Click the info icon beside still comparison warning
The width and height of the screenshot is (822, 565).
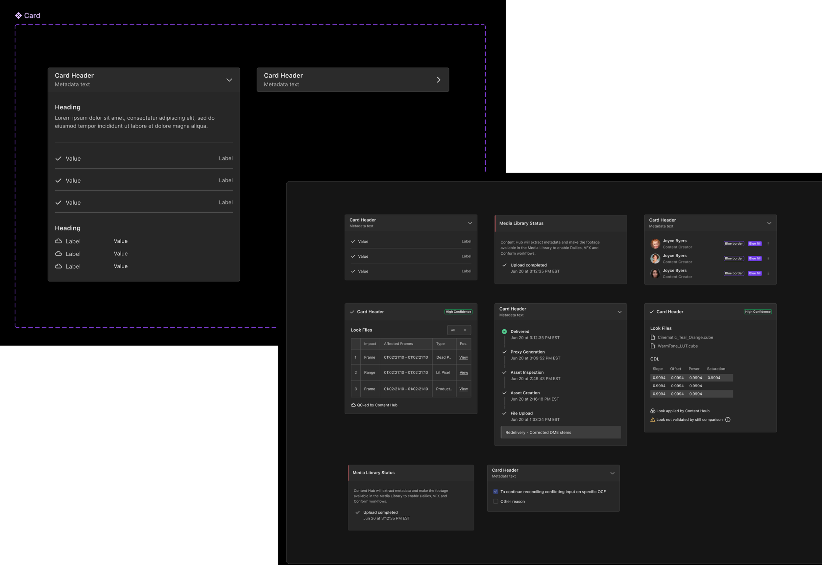point(728,419)
